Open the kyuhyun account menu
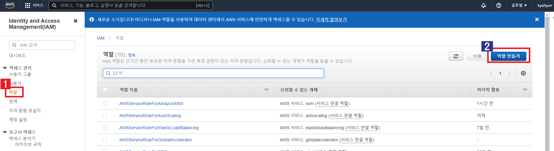 (545, 5)
